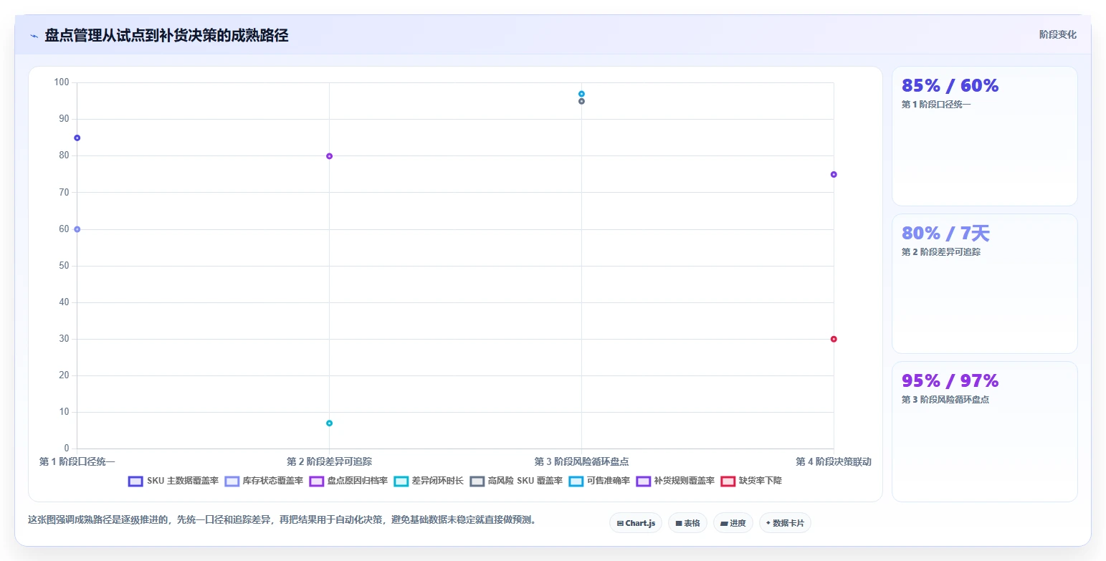
Task: Click the gray point at 95 in stage 3
Action: [x=581, y=101]
